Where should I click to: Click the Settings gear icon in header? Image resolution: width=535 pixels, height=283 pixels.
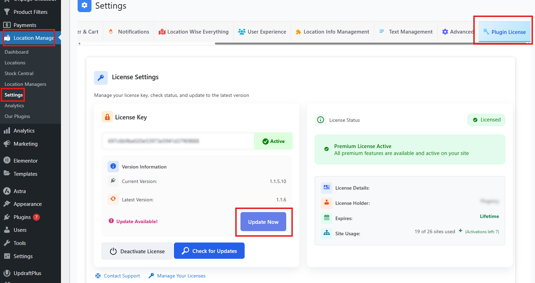click(x=84, y=6)
